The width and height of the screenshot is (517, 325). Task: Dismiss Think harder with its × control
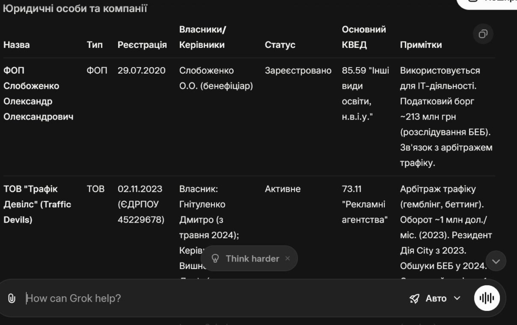point(287,258)
